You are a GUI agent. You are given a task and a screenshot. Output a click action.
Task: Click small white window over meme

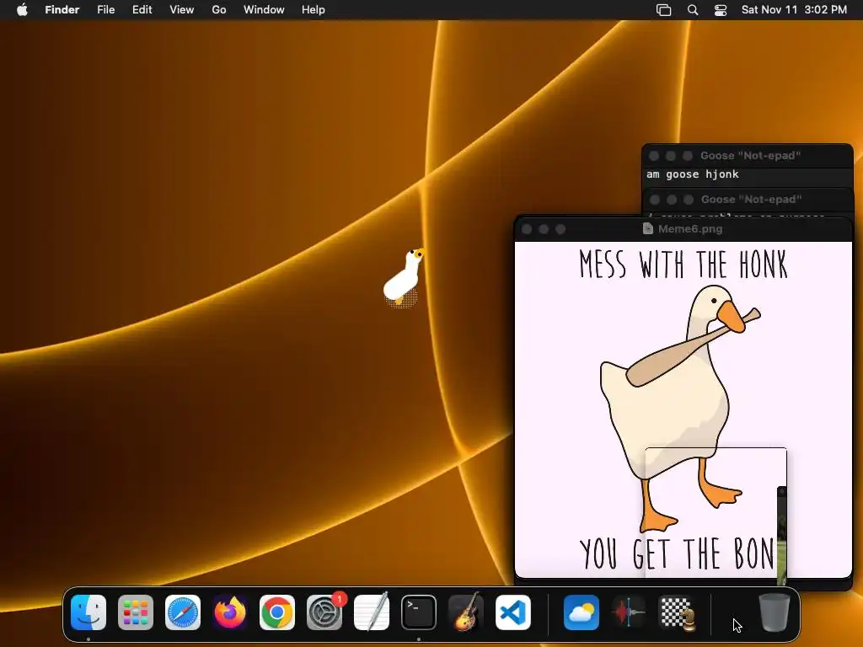[x=716, y=515]
